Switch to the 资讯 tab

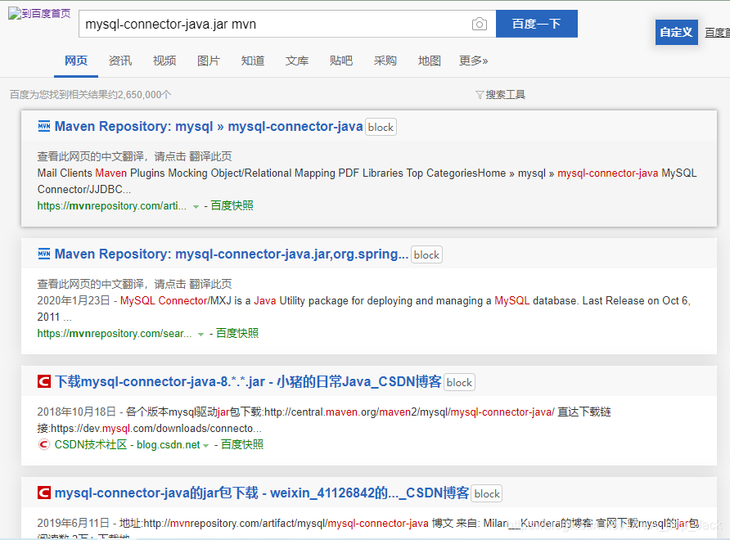(x=120, y=61)
